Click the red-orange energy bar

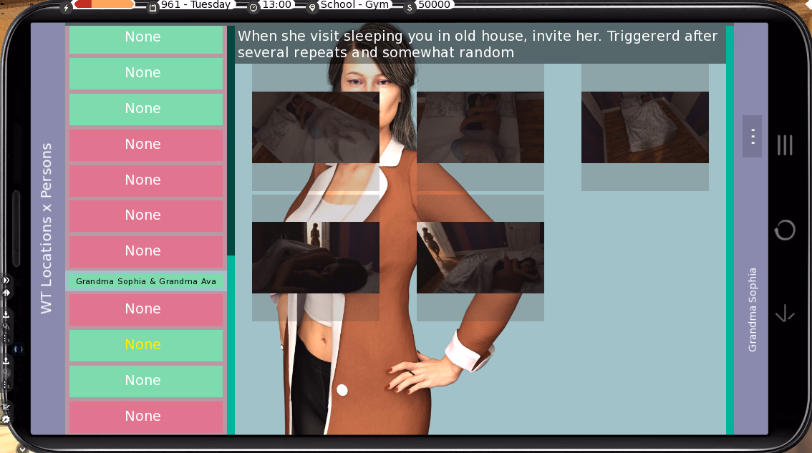point(104,4)
